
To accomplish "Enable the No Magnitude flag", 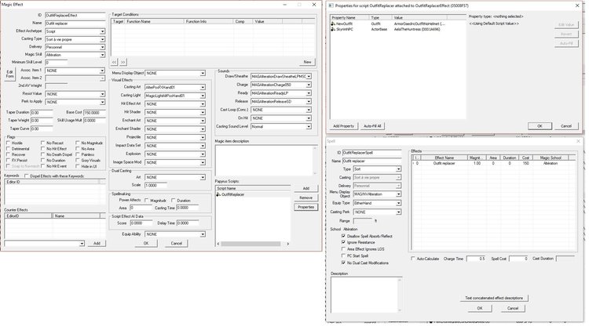I will (x=78, y=143).
